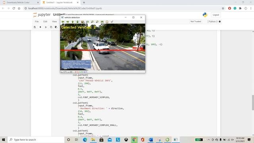Image resolution: width=254 pixels, height=143 pixels.
Task: Open the Jupyter View menu
Action: pos(54,21)
